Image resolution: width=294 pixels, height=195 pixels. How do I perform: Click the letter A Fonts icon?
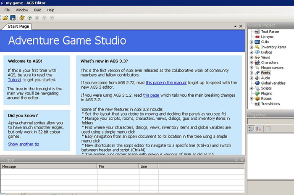pyautogui.click(x=257, y=73)
